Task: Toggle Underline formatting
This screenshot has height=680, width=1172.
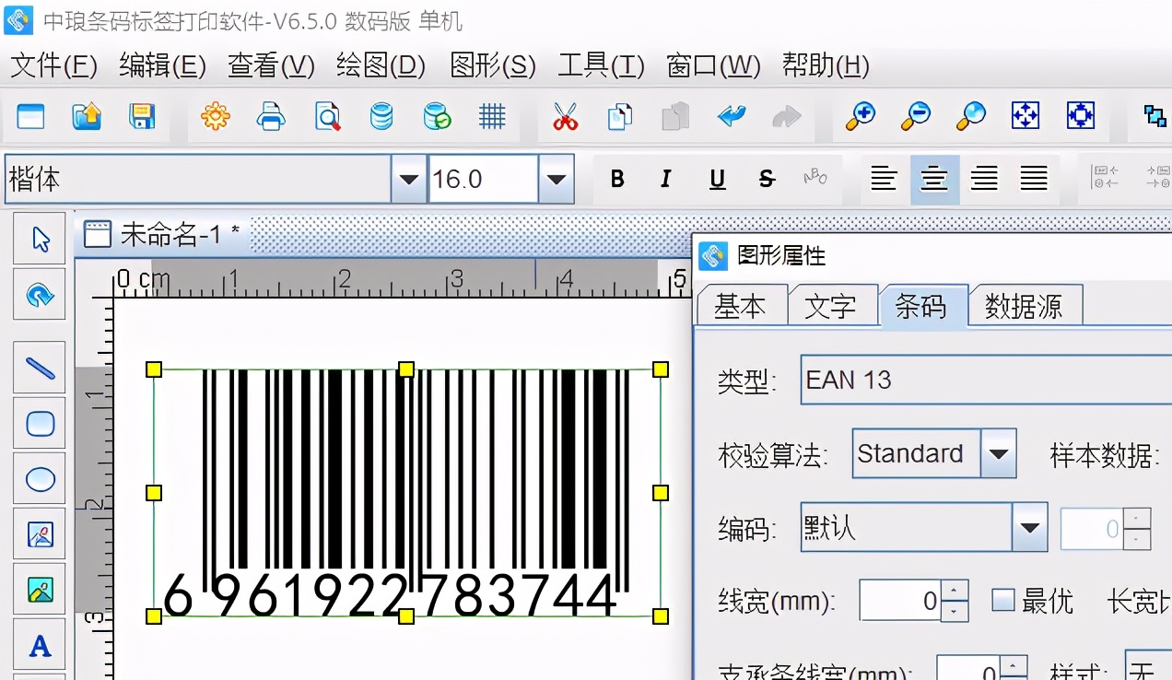Action: (x=717, y=179)
